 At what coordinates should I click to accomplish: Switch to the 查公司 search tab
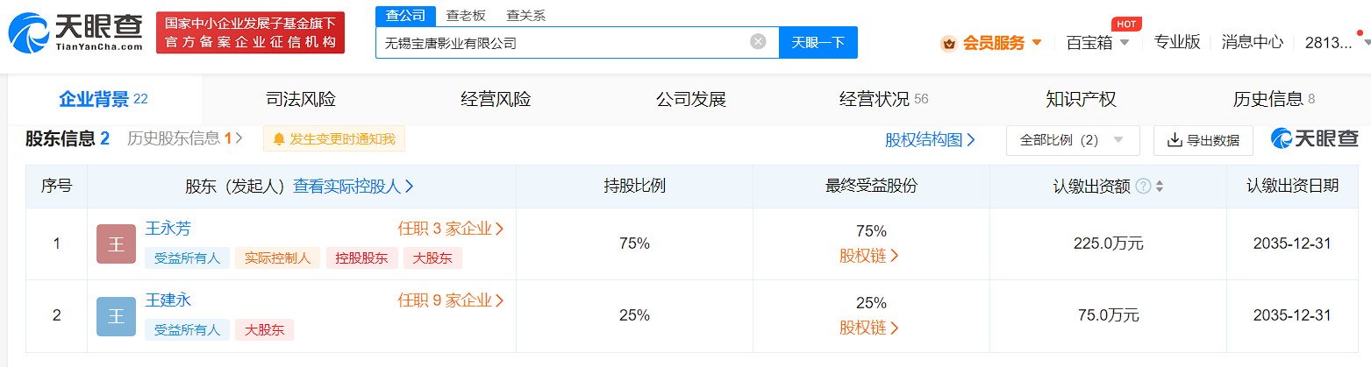pyautogui.click(x=406, y=15)
